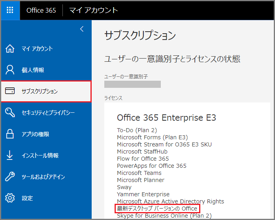Click the Flow for Office 365 entry
Screen dimensions: 275x220
point(143,159)
